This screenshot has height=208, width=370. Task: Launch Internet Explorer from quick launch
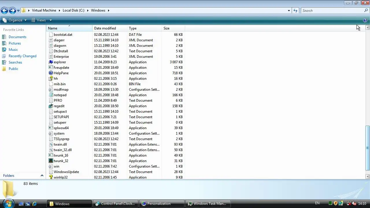34,204
